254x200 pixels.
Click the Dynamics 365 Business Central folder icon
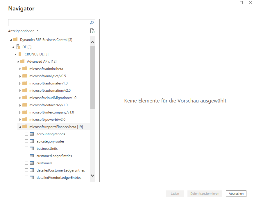coord(15,39)
